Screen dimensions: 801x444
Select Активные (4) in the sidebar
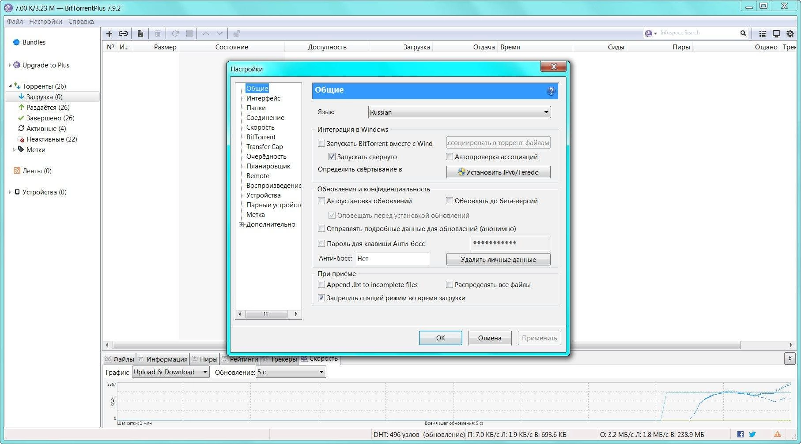click(46, 129)
